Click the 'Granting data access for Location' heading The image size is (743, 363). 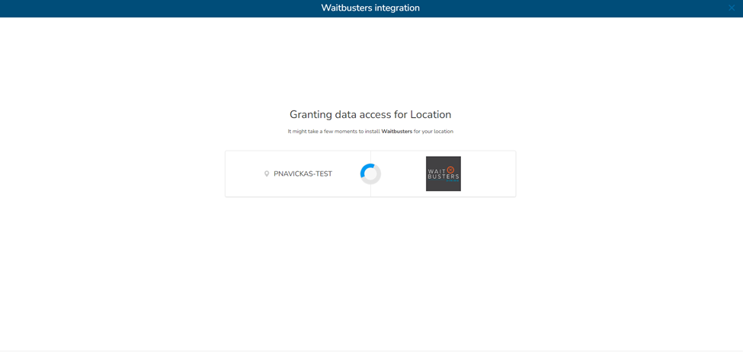[370, 115]
